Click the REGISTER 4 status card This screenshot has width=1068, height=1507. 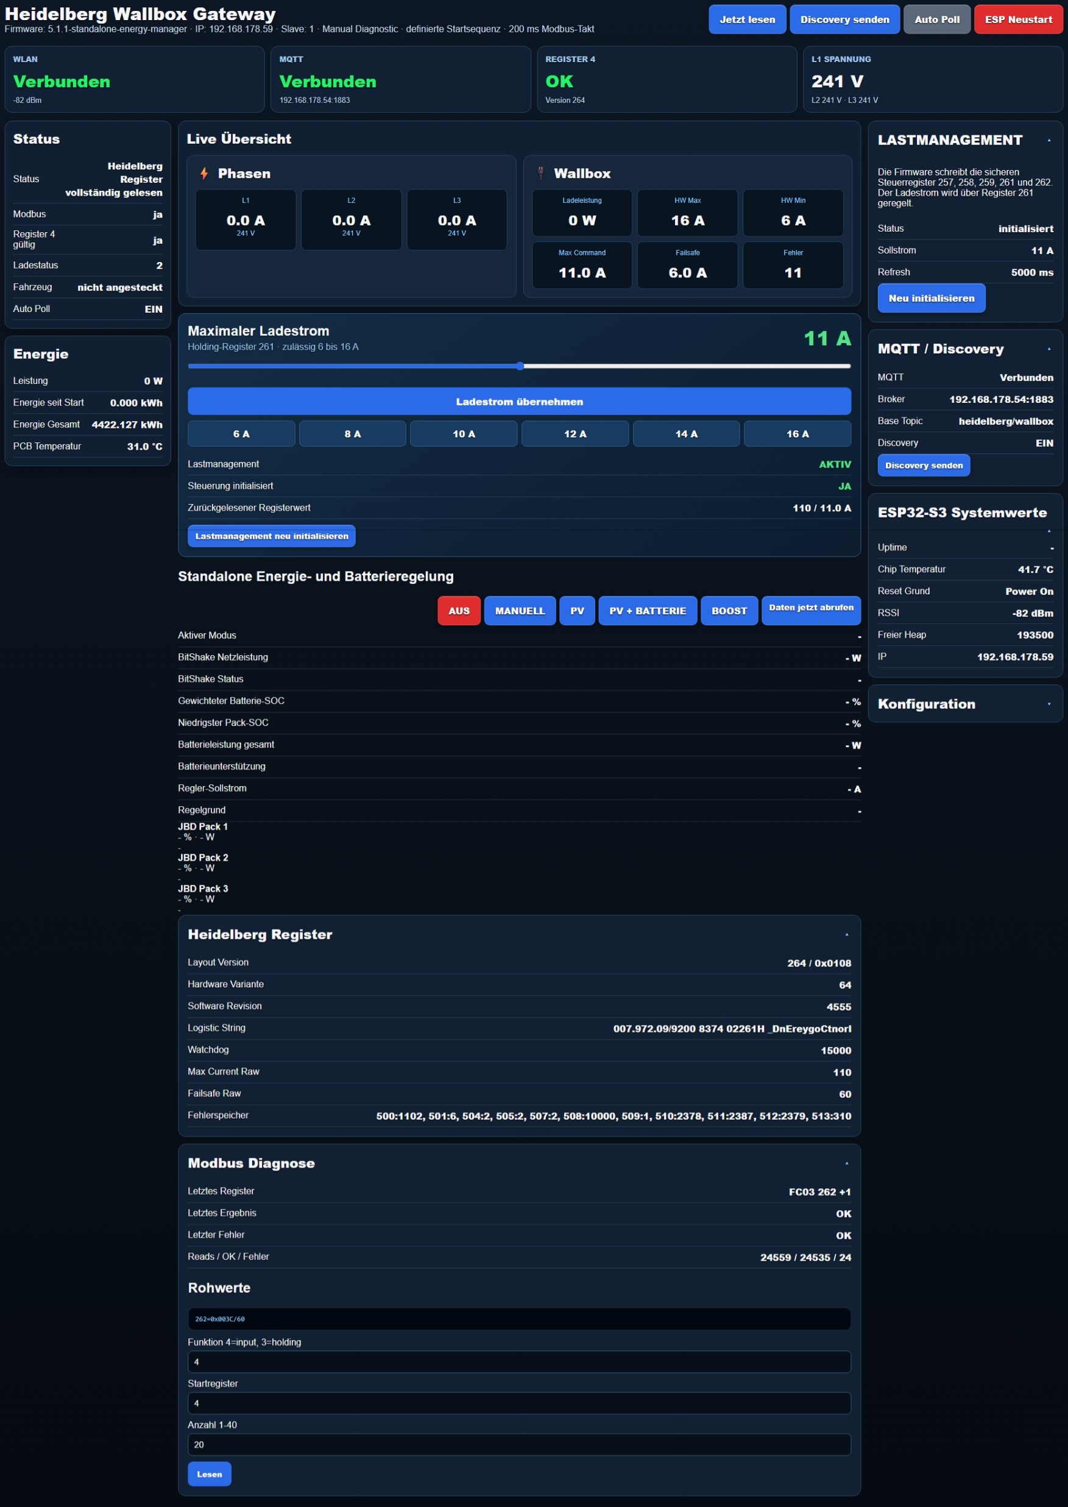coord(667,79)
